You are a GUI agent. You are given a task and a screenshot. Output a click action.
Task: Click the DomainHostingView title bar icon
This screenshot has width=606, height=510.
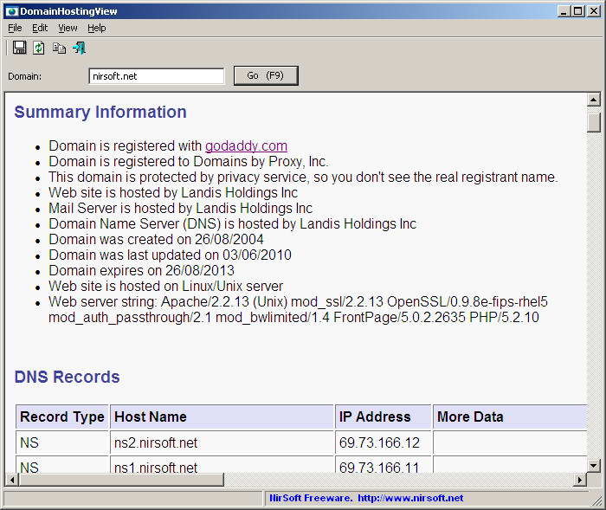(11, 11)
